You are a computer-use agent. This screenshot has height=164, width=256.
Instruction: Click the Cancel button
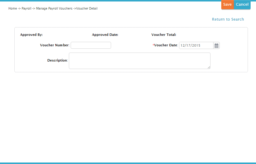point(242,4)
